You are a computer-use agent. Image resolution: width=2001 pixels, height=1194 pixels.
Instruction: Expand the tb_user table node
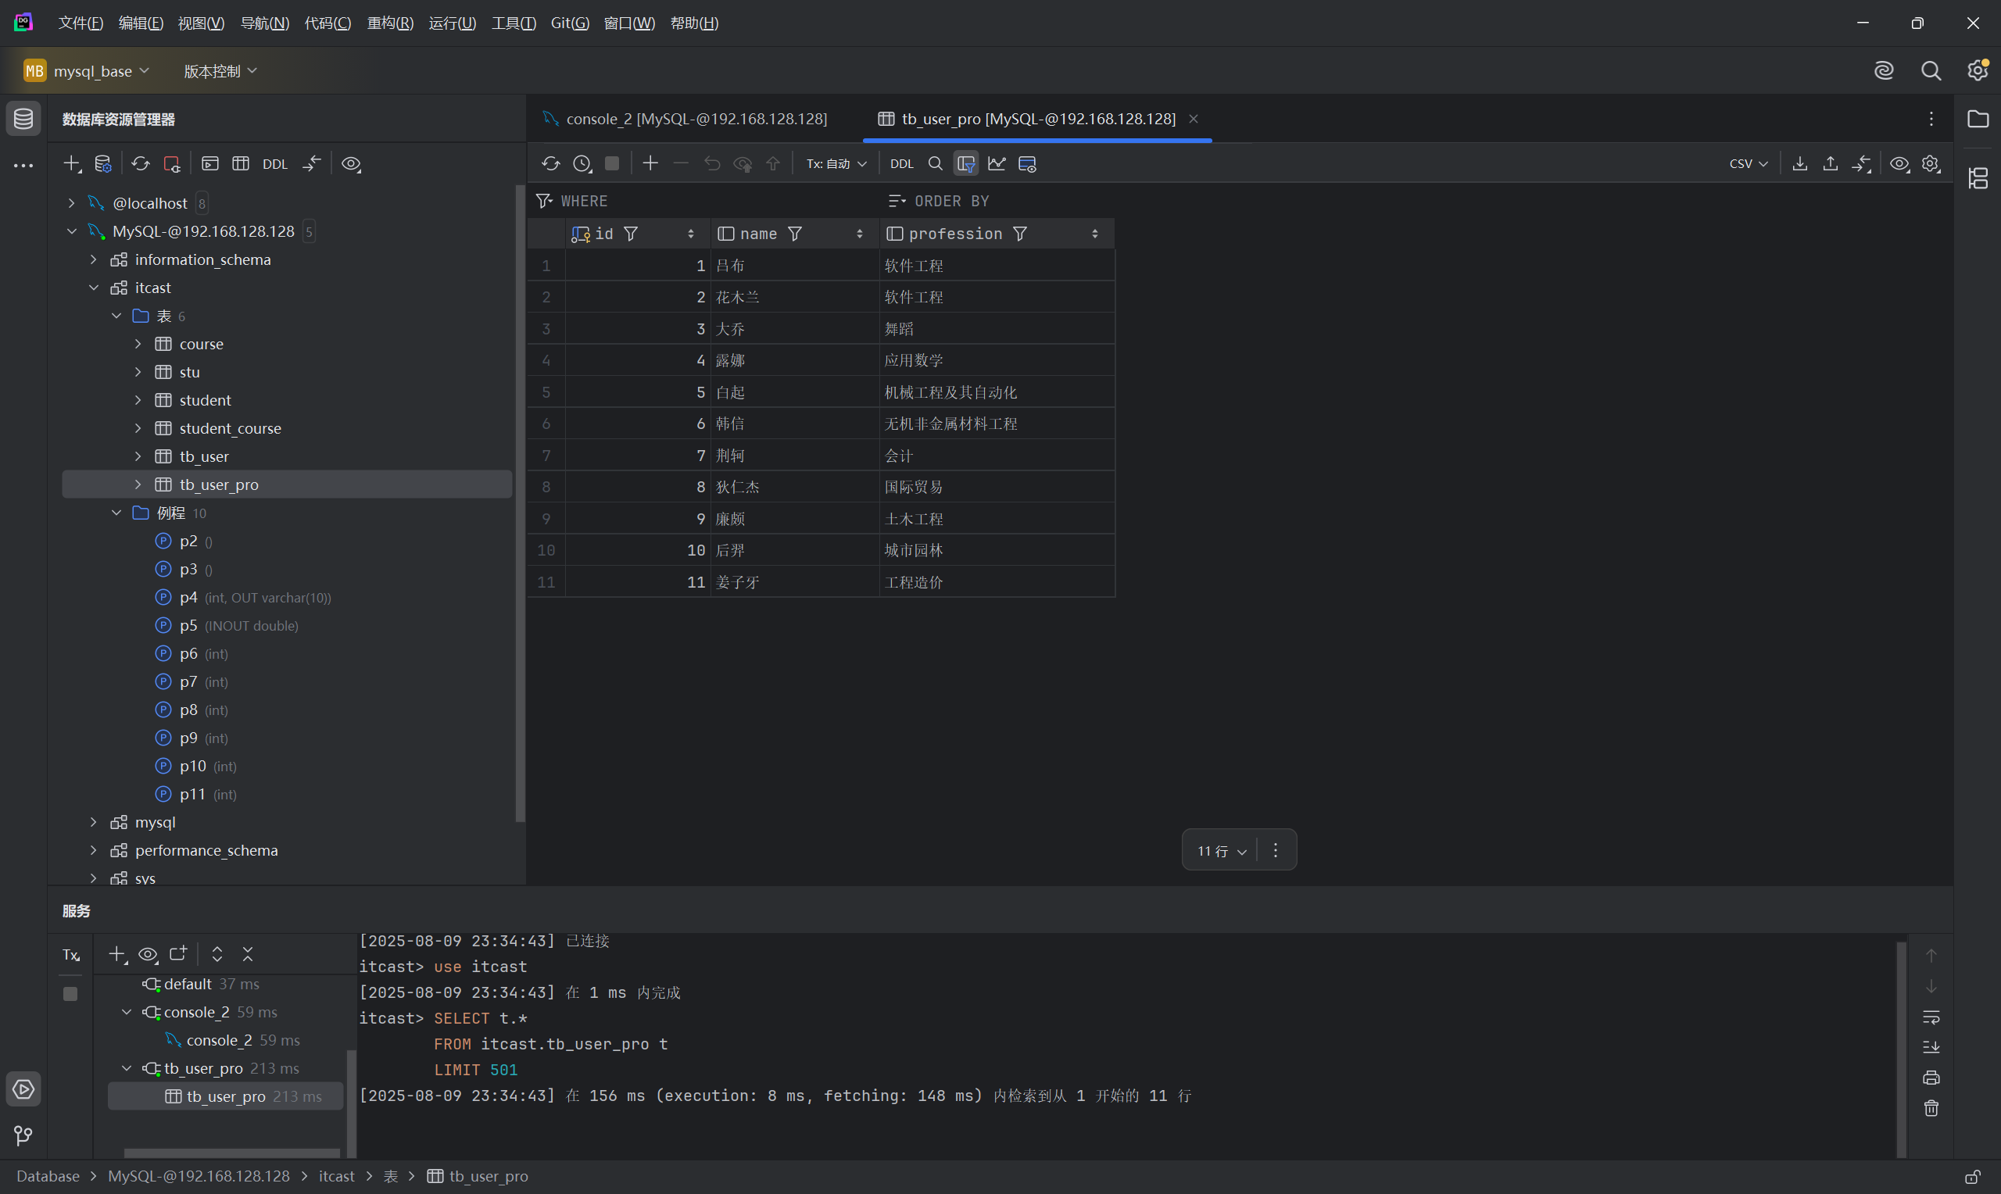click(138, 456)
